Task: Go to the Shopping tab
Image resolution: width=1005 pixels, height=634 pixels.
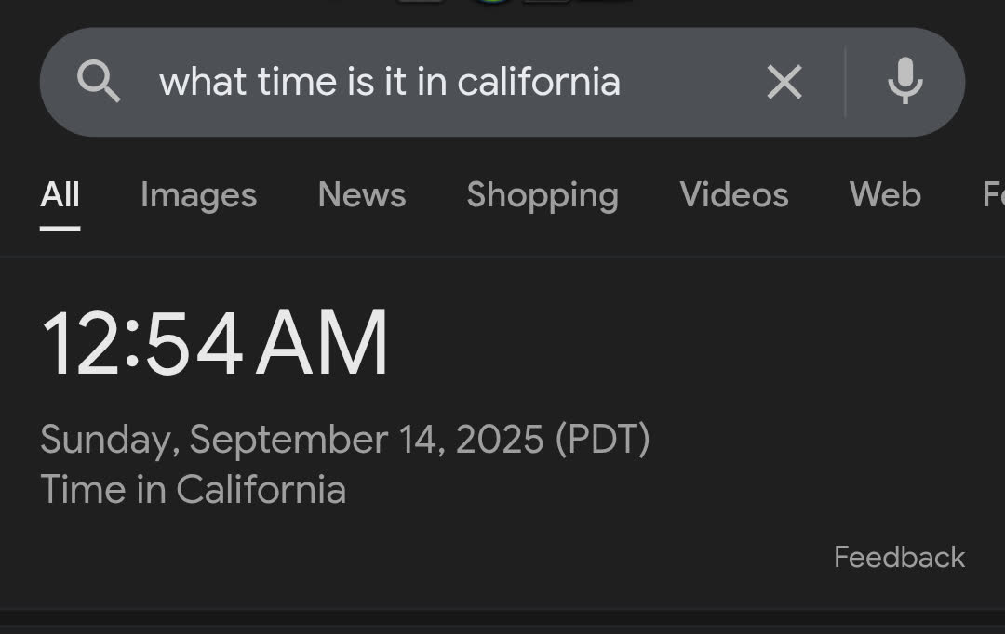Action: (x=543, y=195)
